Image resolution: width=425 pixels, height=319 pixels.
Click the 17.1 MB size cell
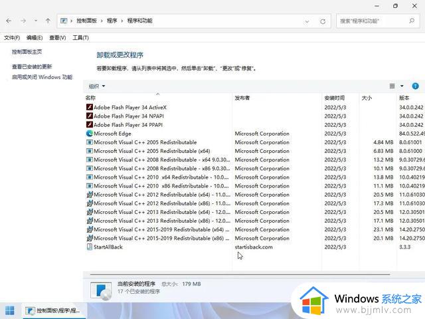(x=383, y=221)
